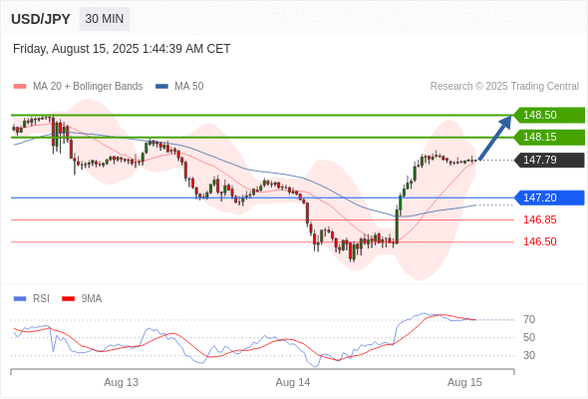Click the Aug 14 date axis label

pyautogui.click(x=293, y=382)
